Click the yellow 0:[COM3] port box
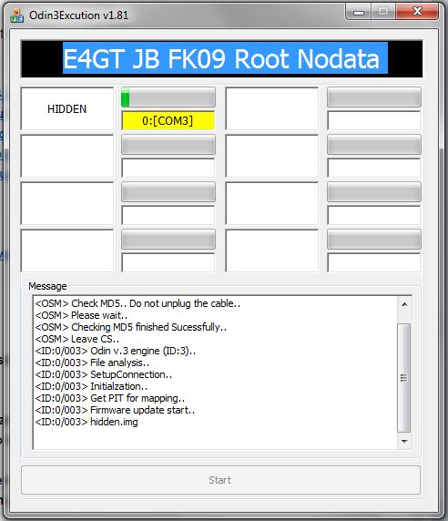Viewport: 448px width, 521px height. point(168,120)
